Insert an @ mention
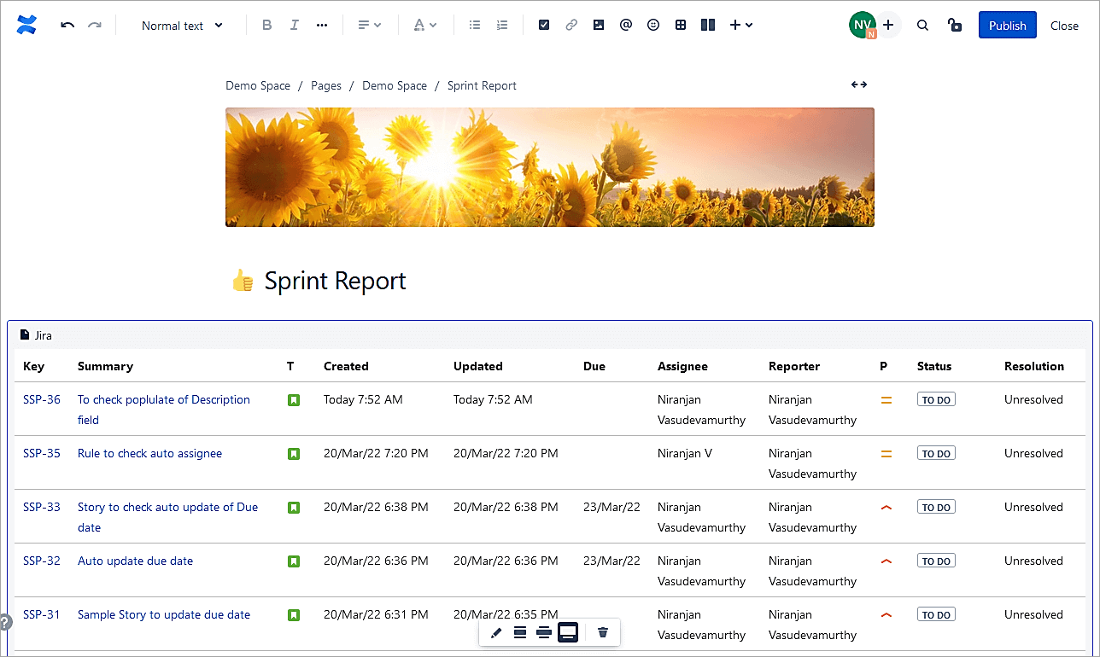1100x657 pixels. tap(626, 26)
